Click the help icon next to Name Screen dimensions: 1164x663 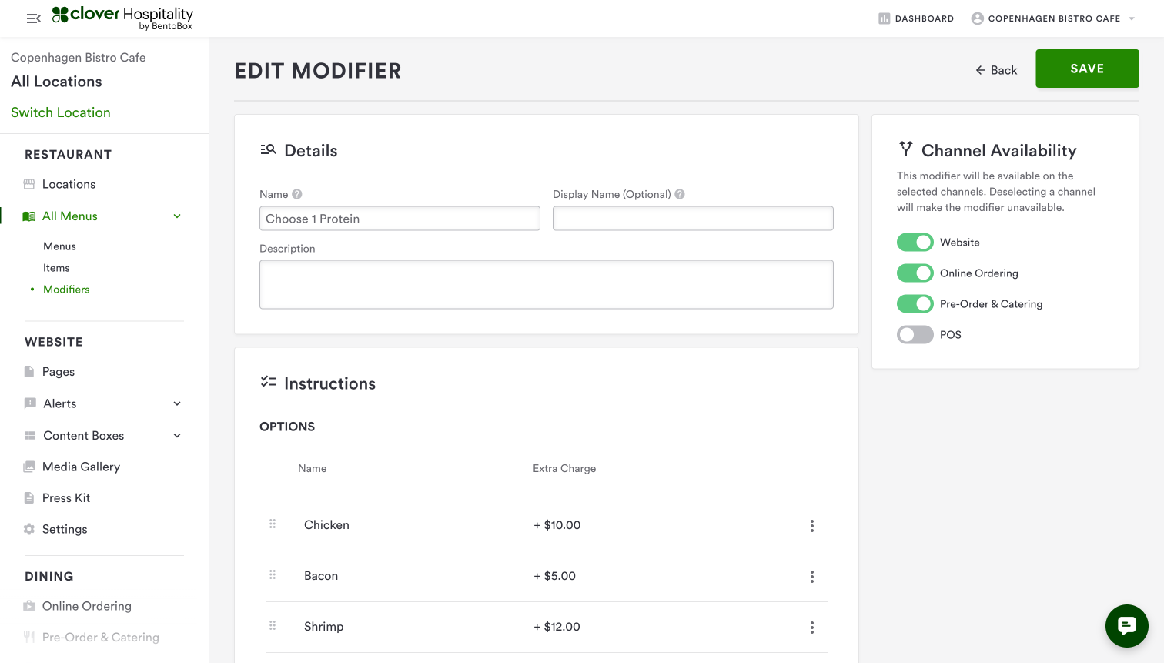click(297, 194)
